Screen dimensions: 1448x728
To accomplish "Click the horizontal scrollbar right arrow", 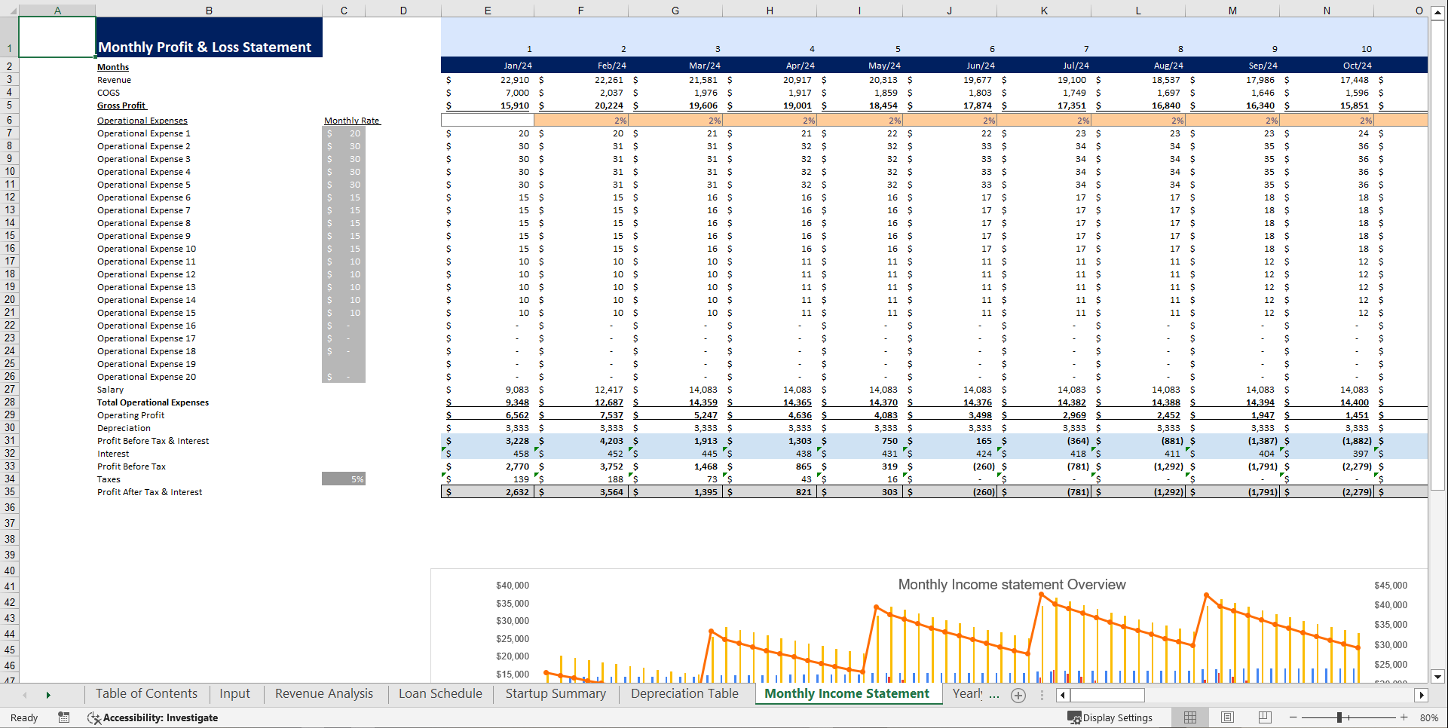I will click(x=1422, y=695).
